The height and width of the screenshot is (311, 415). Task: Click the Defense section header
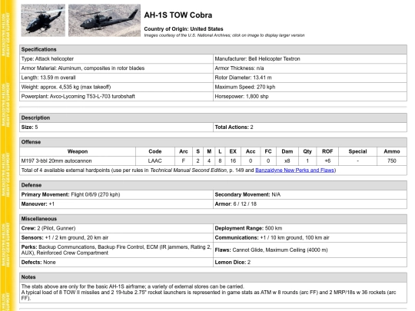(213, 185)
